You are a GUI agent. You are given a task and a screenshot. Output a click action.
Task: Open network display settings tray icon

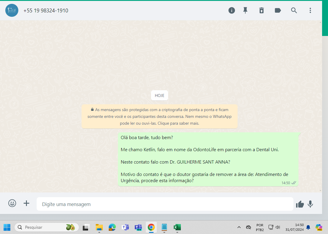pyautogui.click(x=271, y=227)
